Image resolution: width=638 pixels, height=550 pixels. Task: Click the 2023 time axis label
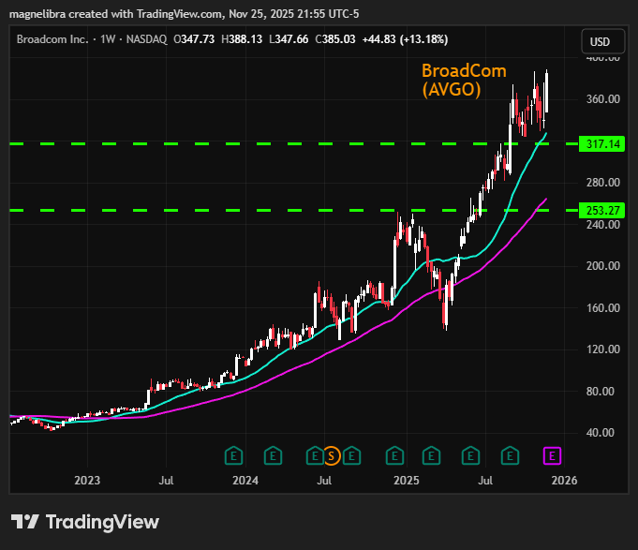87,481
